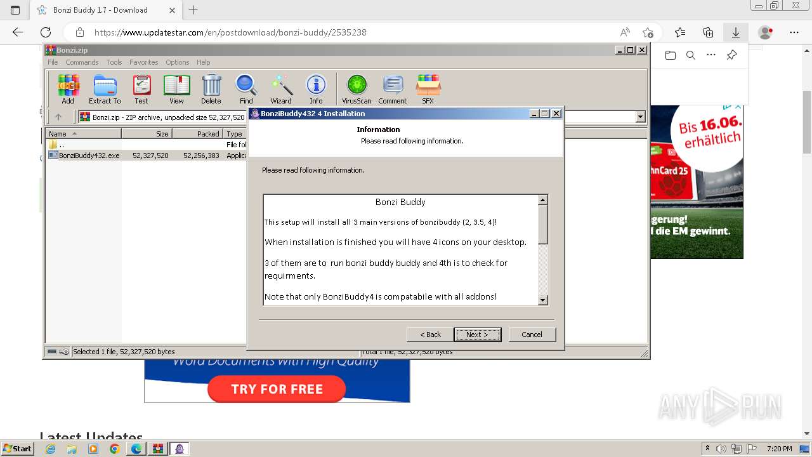This screenshot has height=457, width=812.
Task: Click installer info scrollbar thumb
Action: click(x=542, y=224)
